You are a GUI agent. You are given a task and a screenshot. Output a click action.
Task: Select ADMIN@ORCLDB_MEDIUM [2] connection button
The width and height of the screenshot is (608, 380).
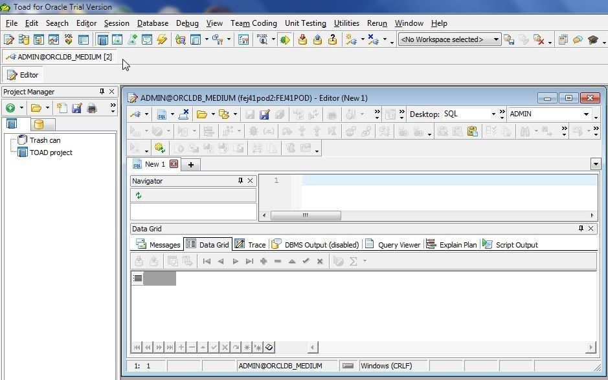pos(60,57)
